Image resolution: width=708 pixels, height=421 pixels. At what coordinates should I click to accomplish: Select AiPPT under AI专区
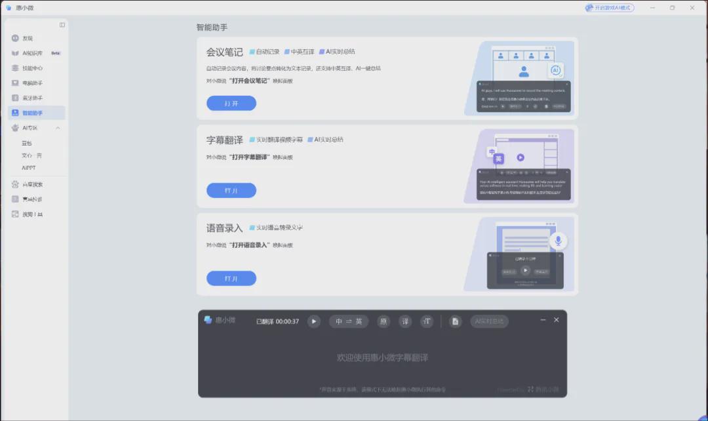(x=29, y=168)
